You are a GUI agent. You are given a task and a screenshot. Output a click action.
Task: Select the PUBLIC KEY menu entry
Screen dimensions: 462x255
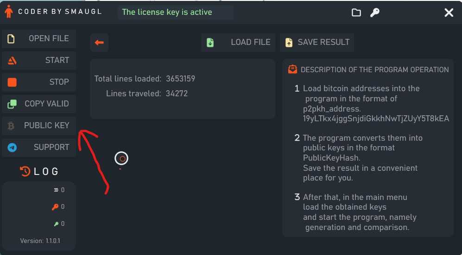[39, 125]
